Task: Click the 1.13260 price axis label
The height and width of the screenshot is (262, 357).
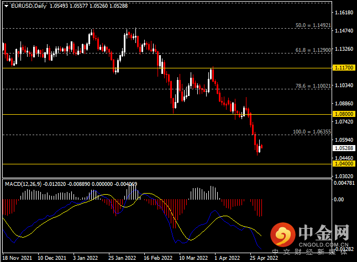Action: (x=344, y=49)
